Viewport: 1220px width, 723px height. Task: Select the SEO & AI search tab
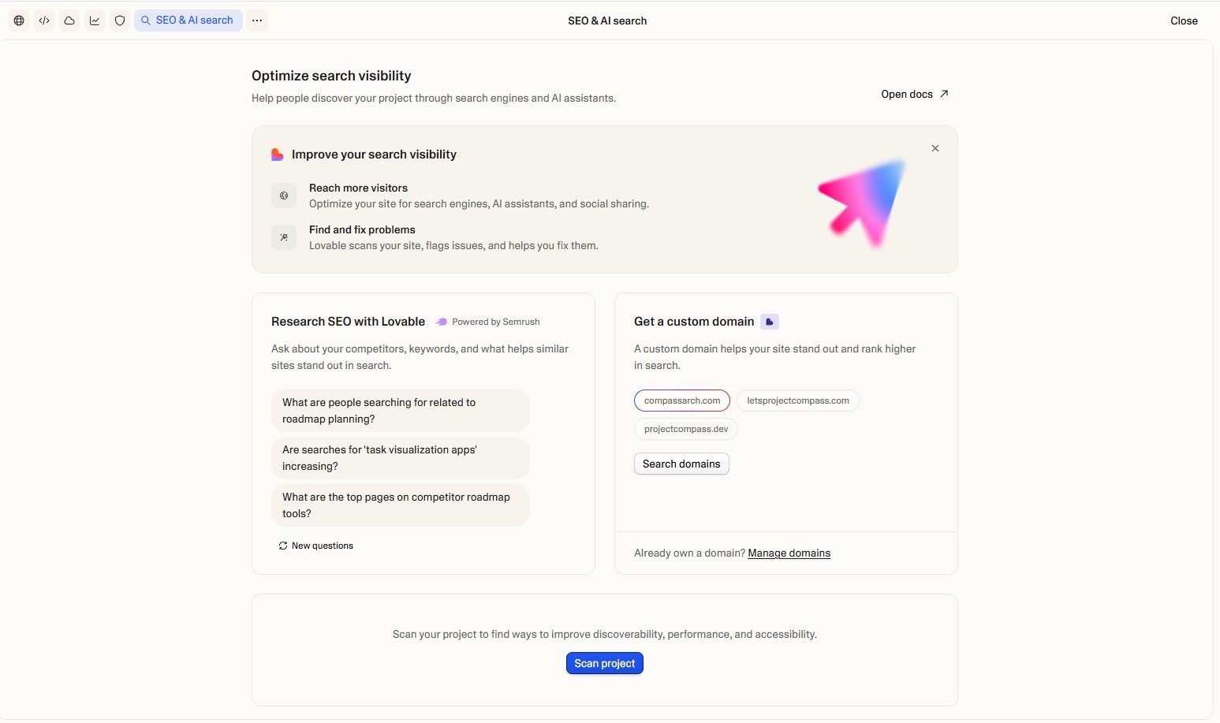tap(188, 20)
